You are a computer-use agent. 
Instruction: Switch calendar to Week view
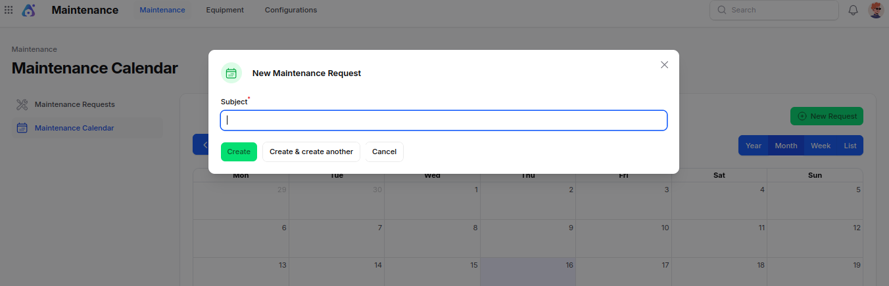point(821,146)
